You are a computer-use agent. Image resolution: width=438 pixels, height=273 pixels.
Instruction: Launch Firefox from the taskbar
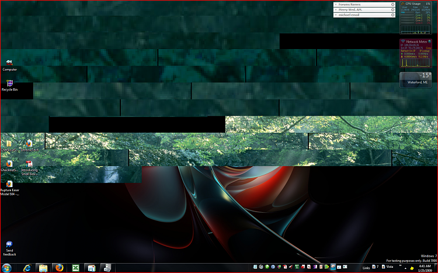pos(59,268)
